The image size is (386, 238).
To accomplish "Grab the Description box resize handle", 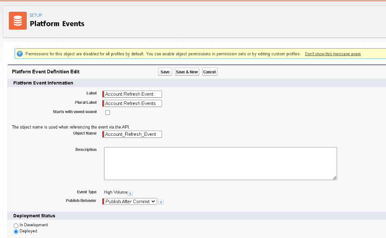I will coord(334,178).
